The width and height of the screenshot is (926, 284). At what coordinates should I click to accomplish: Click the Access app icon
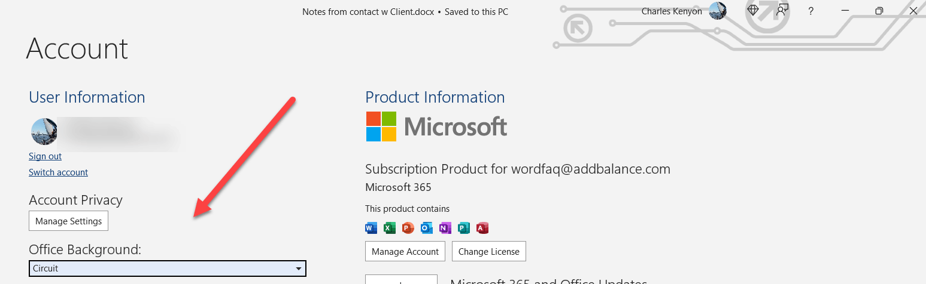[x=482, y=227]
